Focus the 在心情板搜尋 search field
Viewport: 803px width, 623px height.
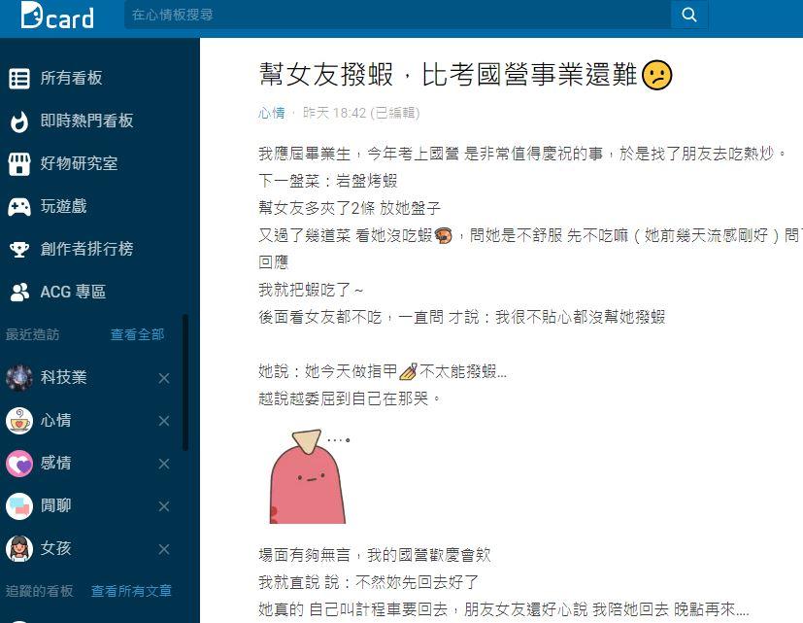coord(397,15)
